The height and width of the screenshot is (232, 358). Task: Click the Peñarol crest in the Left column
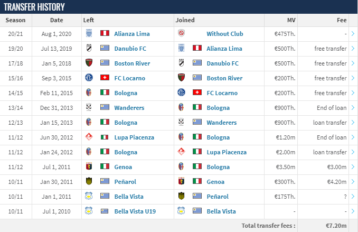[x=89, y=181]
